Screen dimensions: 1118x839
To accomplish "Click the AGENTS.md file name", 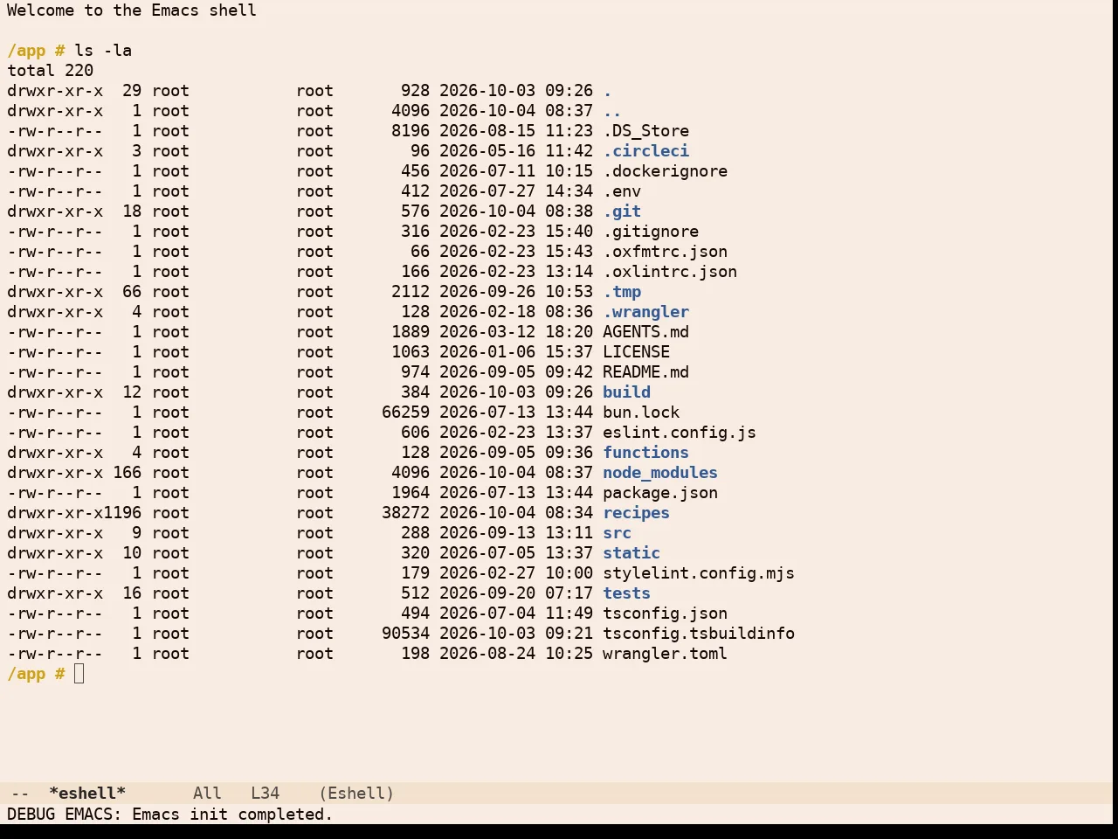I will [x=646, y=332].
